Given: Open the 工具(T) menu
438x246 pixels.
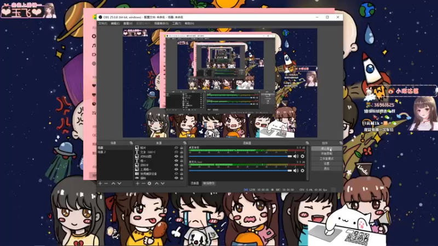Looking at the screenshot, I should [176, 24].
